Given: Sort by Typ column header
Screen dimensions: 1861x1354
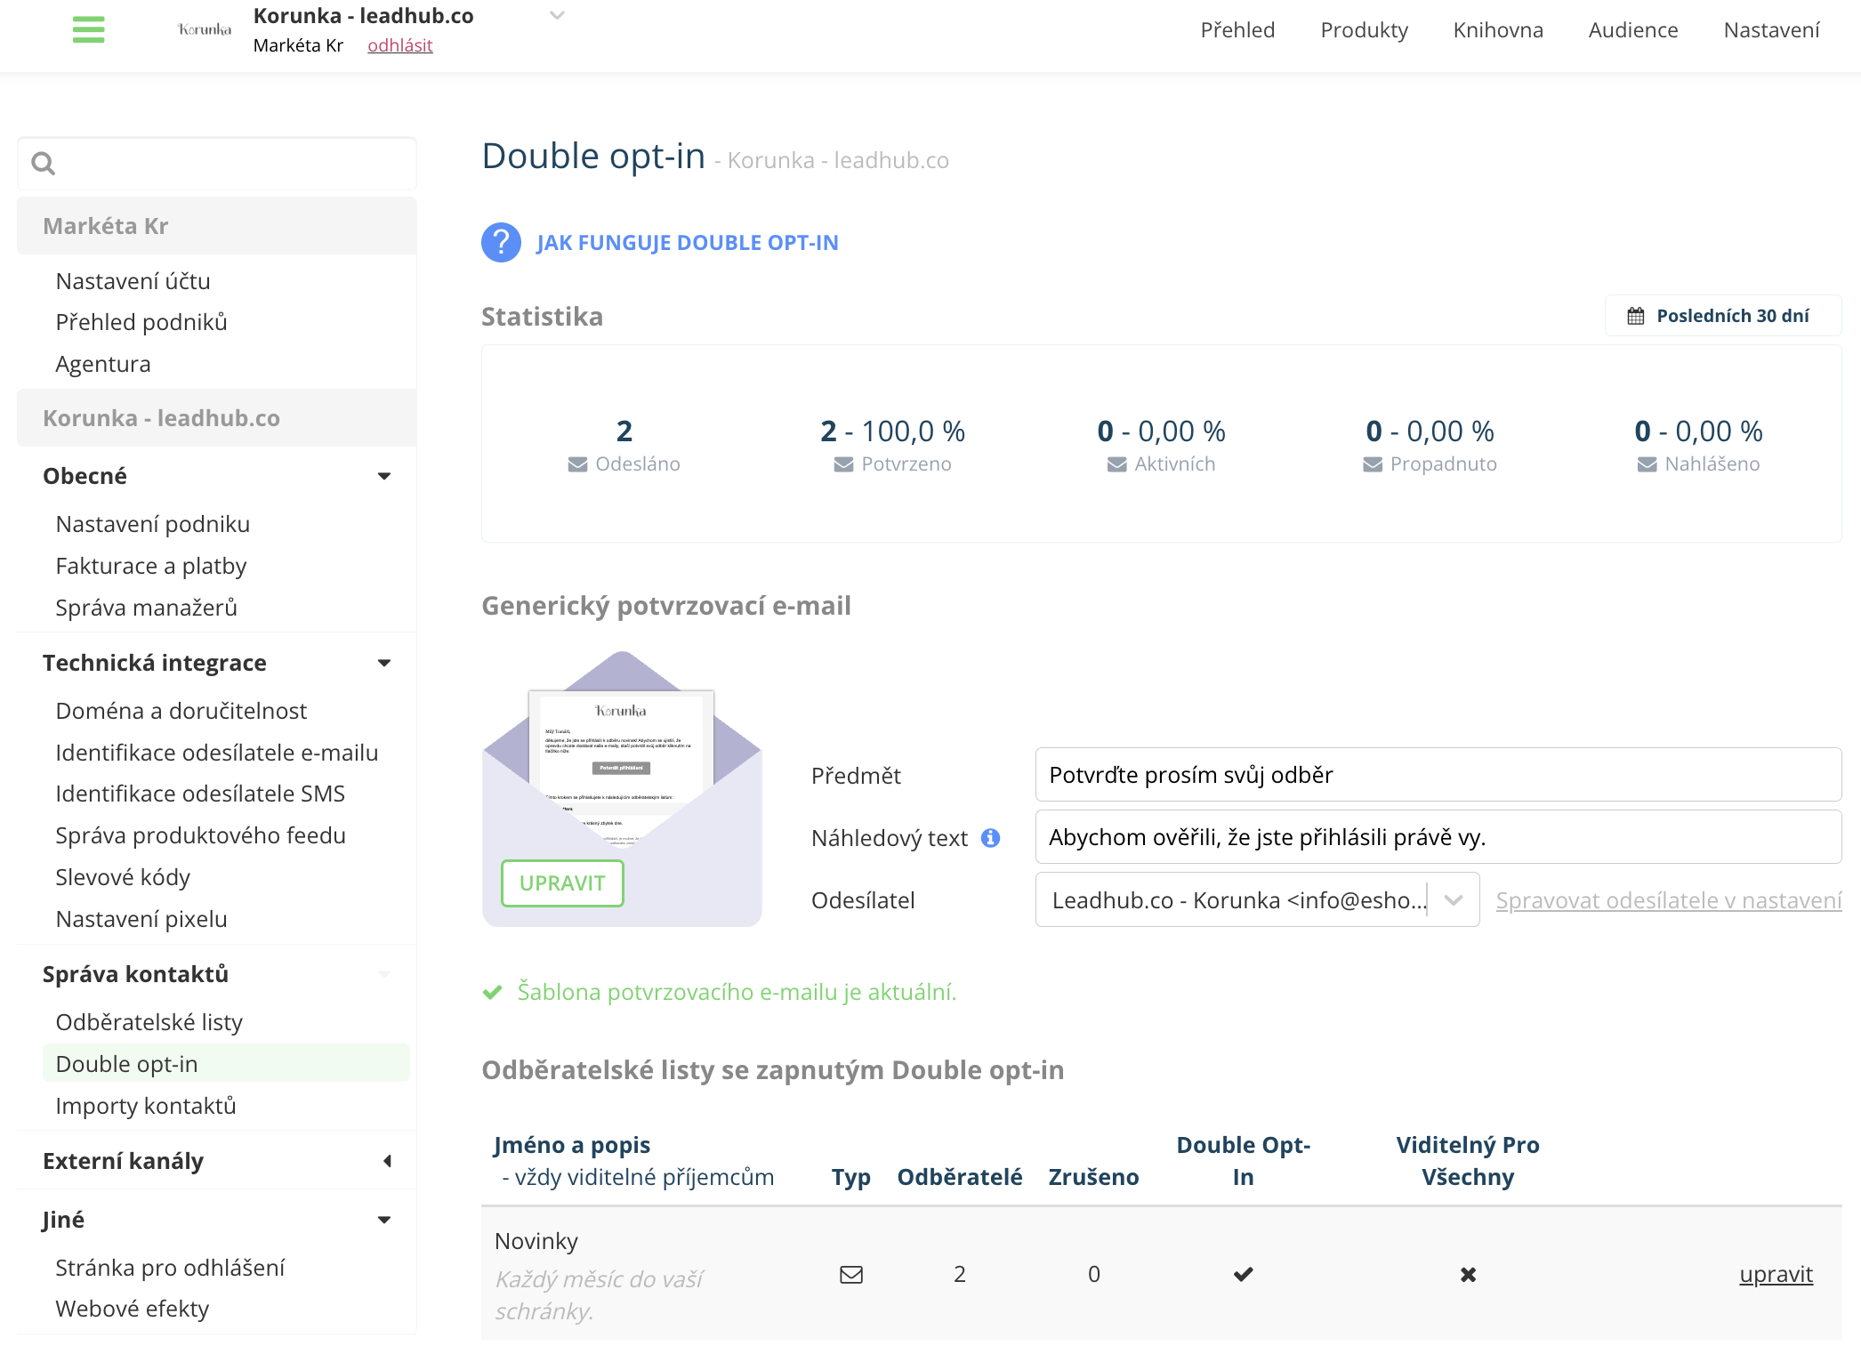Looking at the screenshot, I should 850,1177.
